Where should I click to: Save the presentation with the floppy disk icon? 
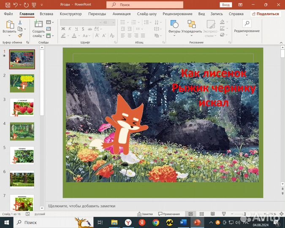(x=8, y=5)
